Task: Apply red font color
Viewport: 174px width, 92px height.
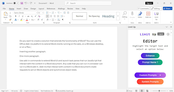Action: (27, 20)
